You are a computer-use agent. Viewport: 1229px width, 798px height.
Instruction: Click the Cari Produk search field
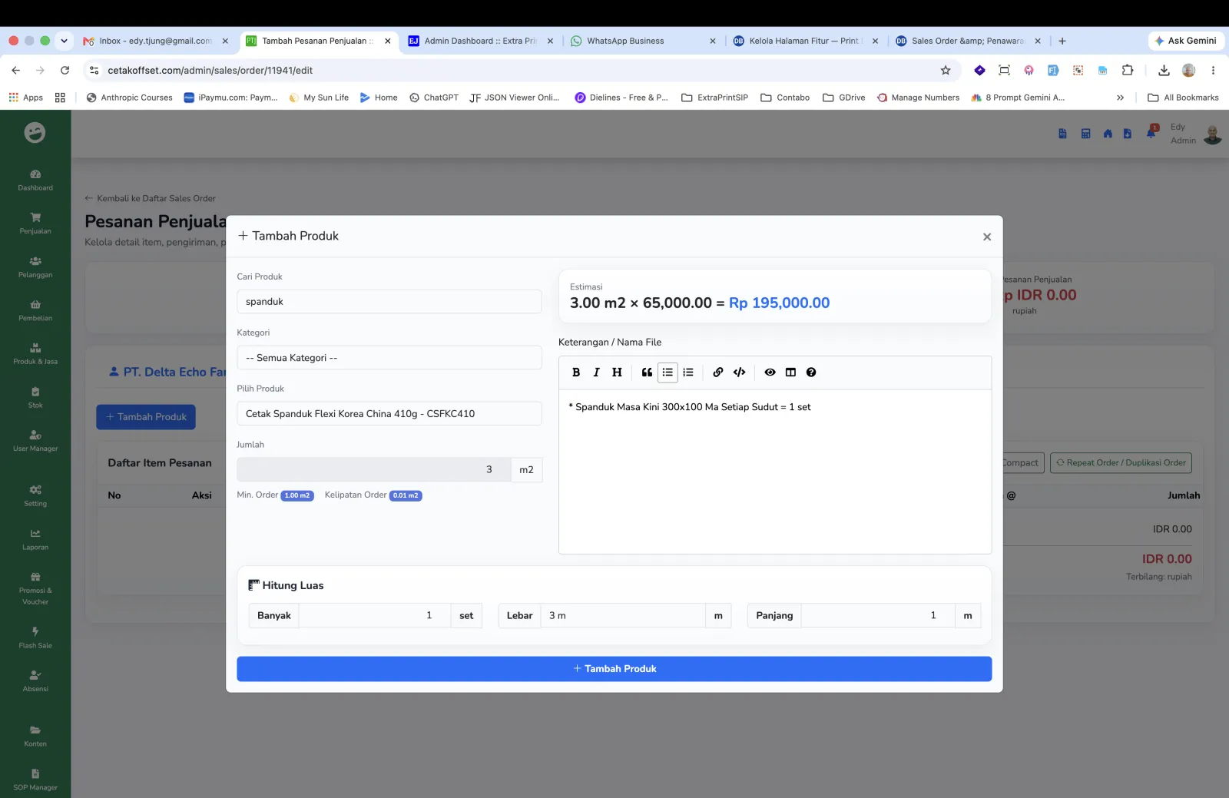(389, 302)
